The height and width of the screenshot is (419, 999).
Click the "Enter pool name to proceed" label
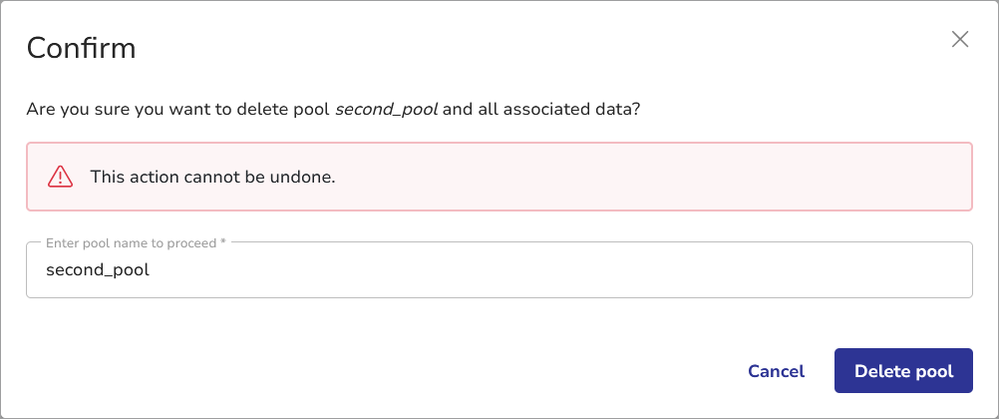point(132,242)
